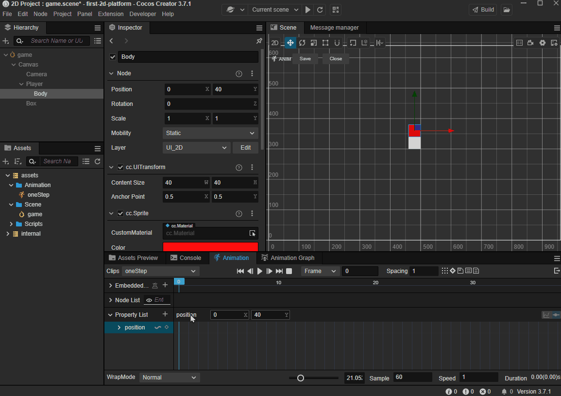Screen dimensions: 561x396
Task: Play the animation clip in timeline
Action: (260, 271)
